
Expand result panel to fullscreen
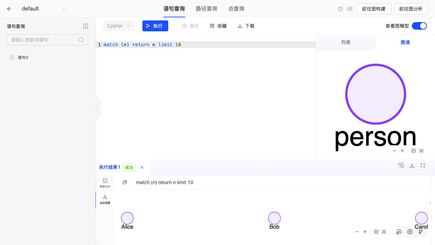point(423,165)
